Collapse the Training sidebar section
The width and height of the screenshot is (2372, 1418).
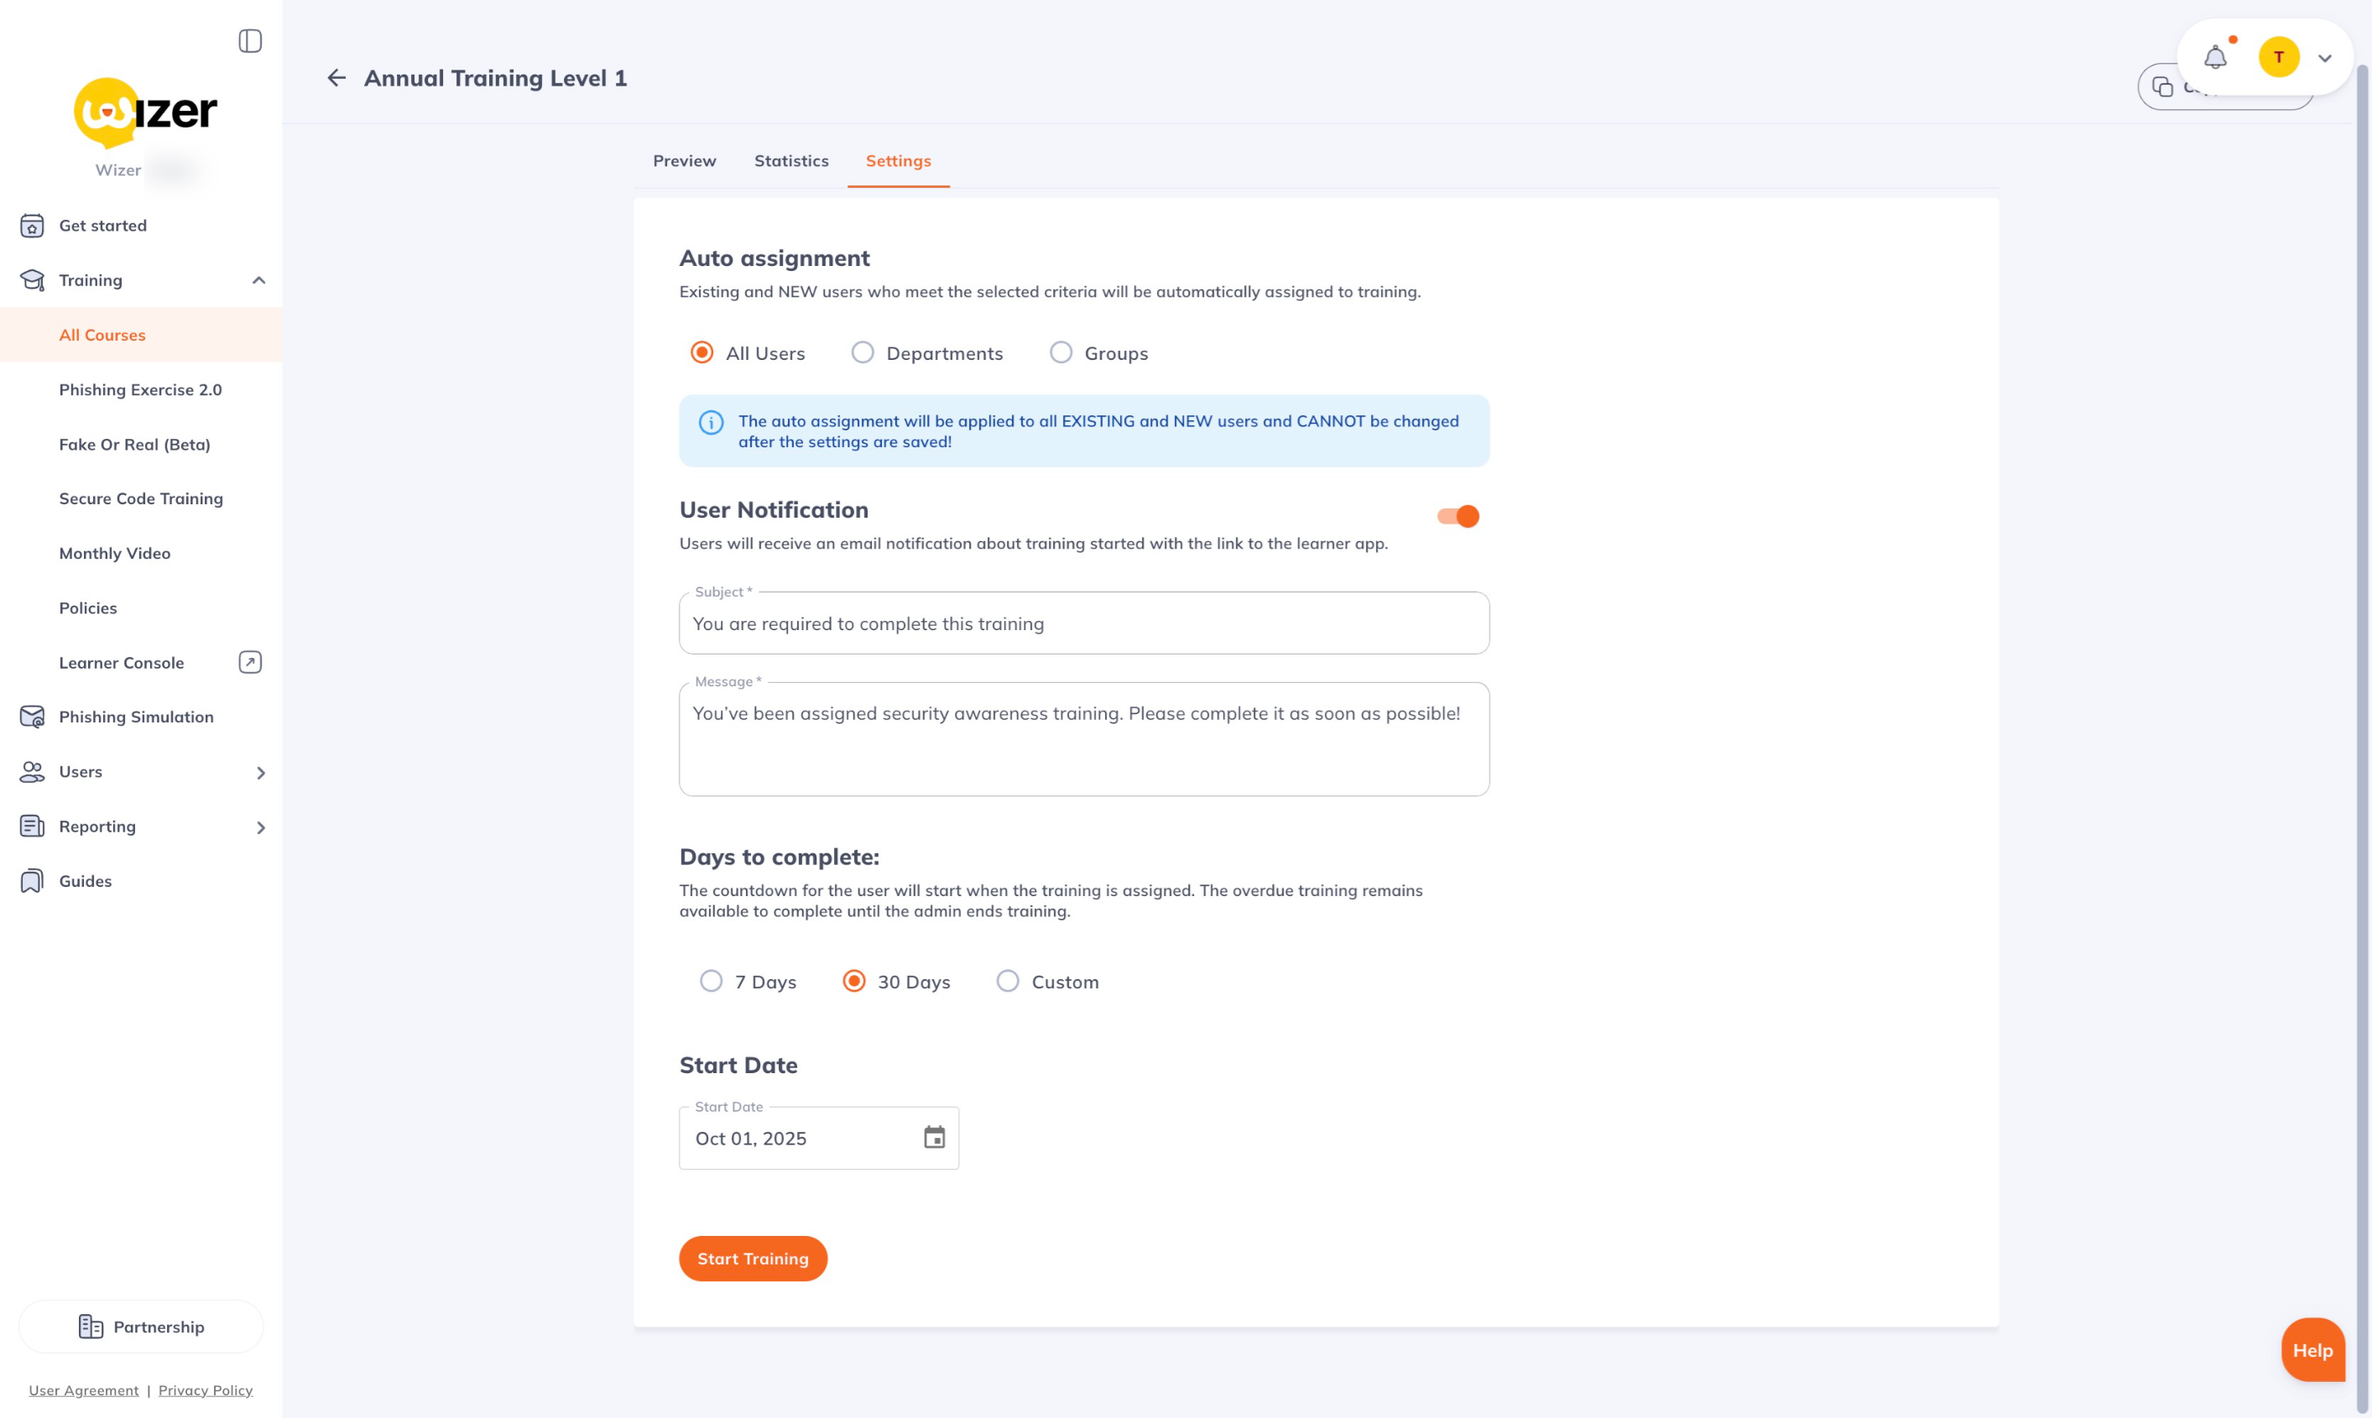pos(259,280)
